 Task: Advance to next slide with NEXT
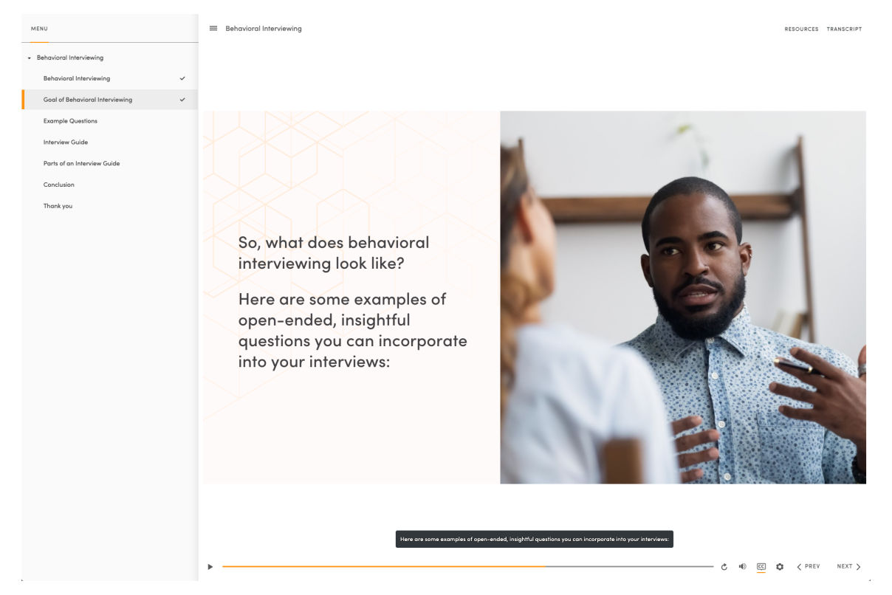pos(848,567)
